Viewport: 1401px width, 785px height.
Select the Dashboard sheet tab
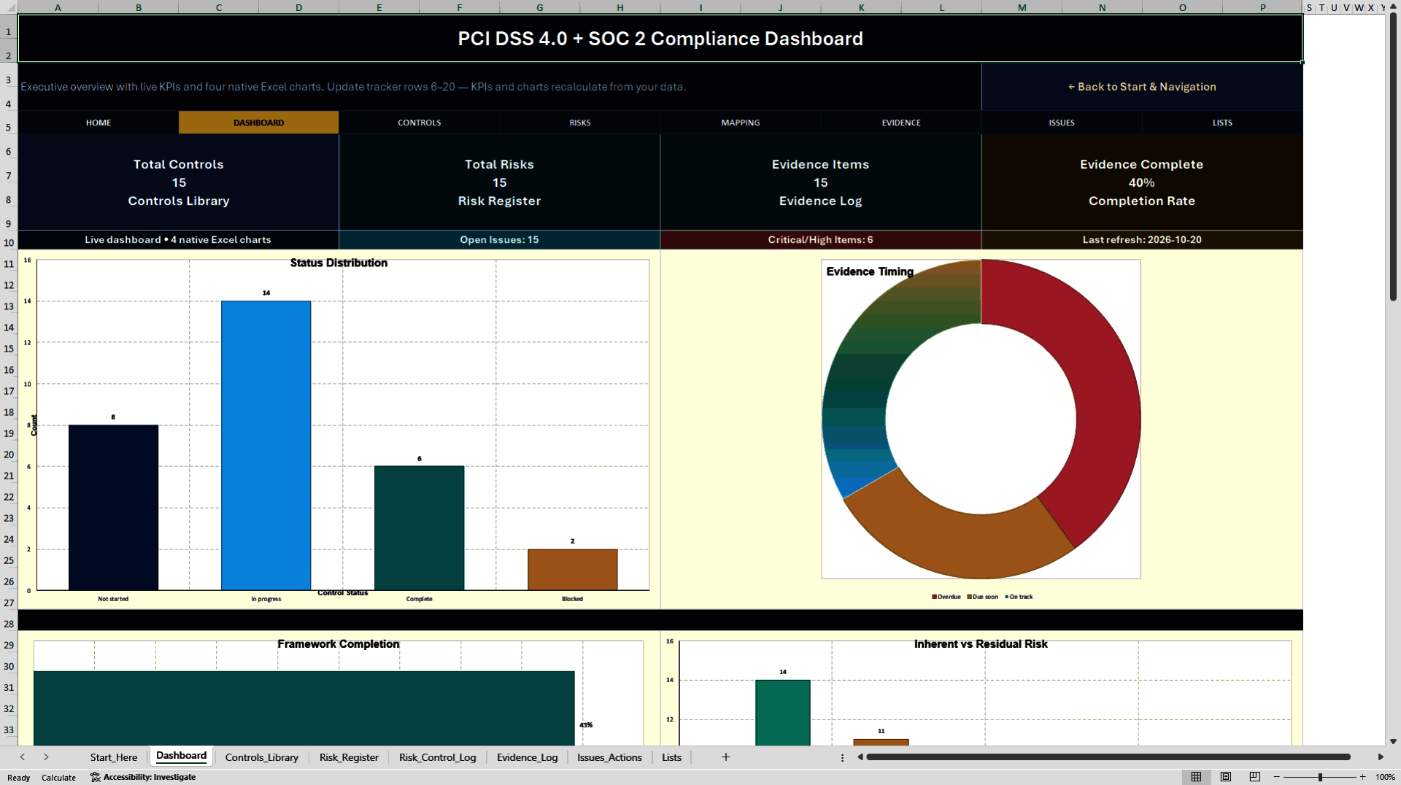(181, 757)
